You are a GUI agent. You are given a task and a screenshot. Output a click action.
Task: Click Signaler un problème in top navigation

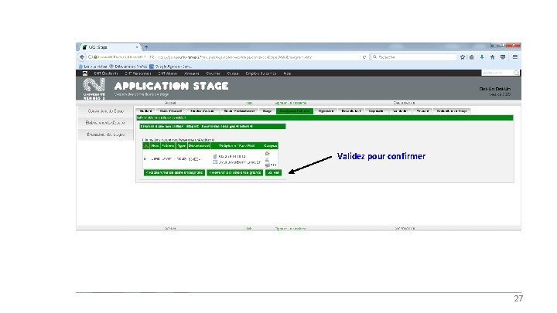click(x=291, y=103)
